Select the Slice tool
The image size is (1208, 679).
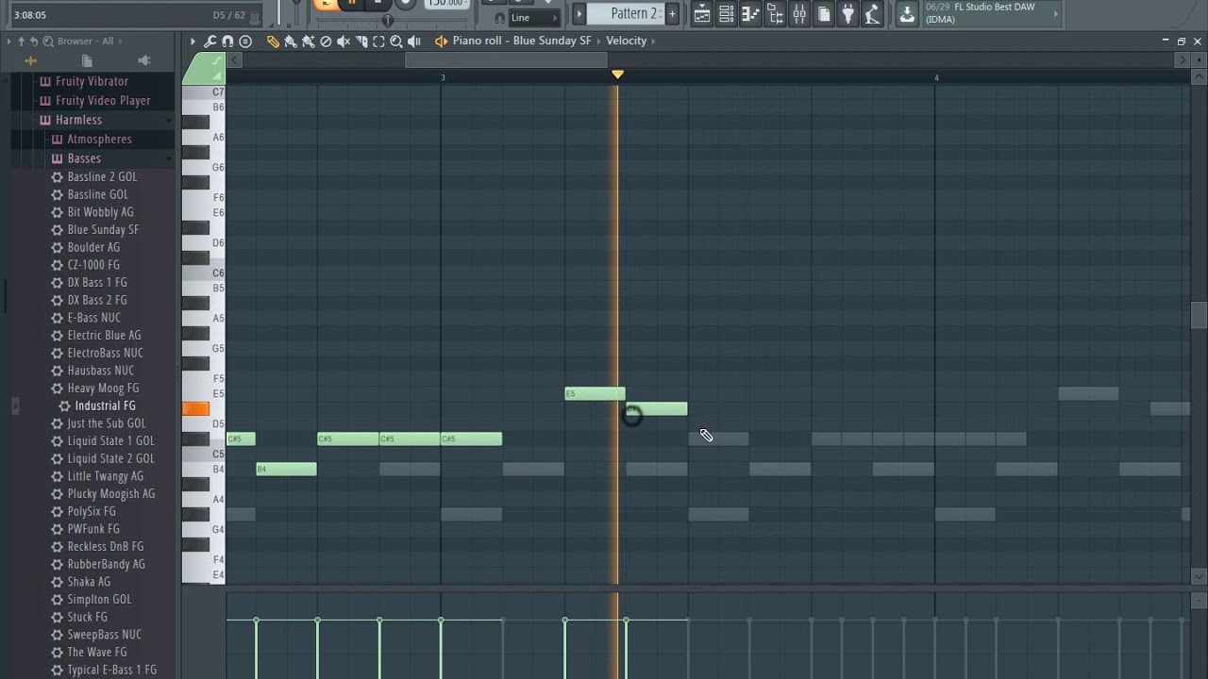361,41
